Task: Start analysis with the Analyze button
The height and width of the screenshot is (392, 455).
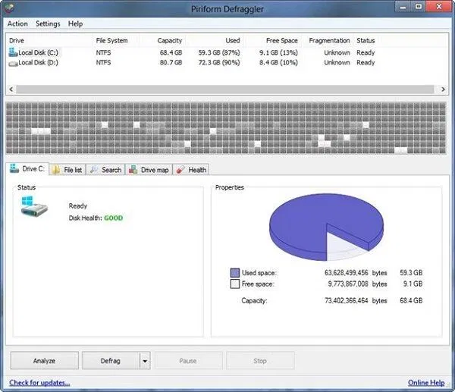Action: click(x=45, y=361)
